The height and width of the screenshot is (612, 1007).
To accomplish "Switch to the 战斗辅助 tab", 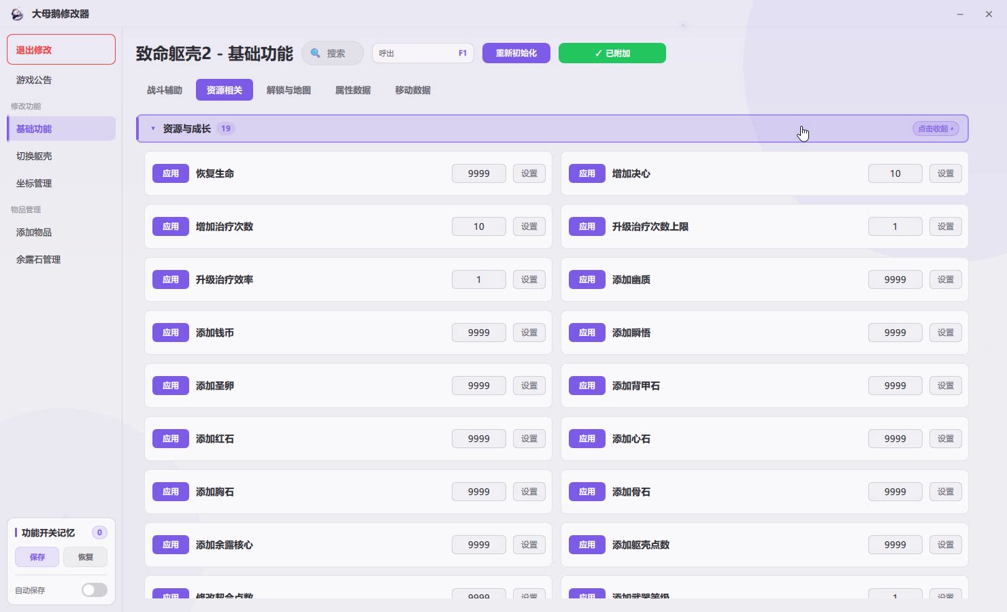I will coord(165,90).
